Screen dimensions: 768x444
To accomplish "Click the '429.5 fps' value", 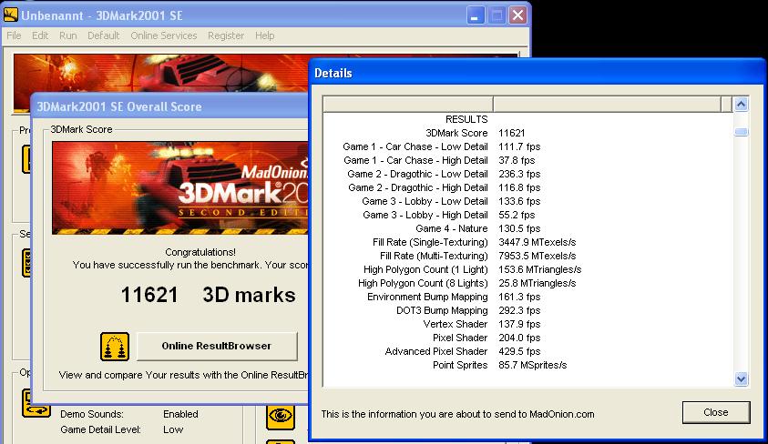I will coord(519,352).
